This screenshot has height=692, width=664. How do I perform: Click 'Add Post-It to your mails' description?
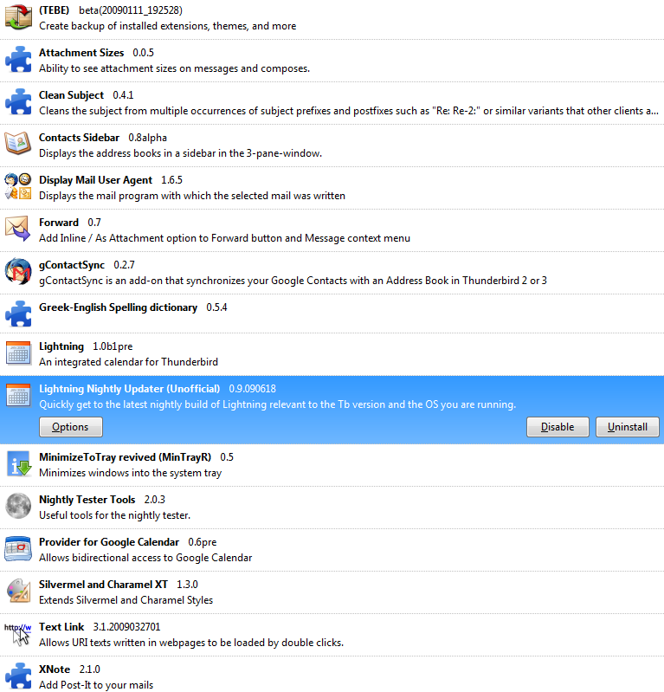[96, 685]
